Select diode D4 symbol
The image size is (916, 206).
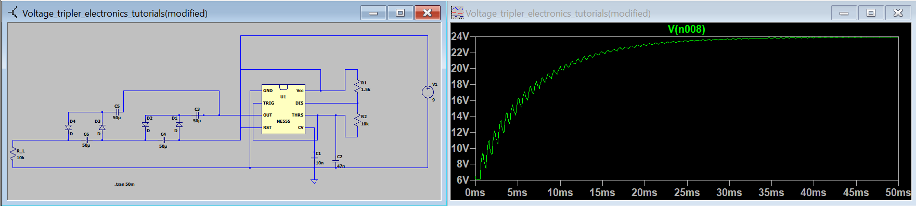pos(69,127)
